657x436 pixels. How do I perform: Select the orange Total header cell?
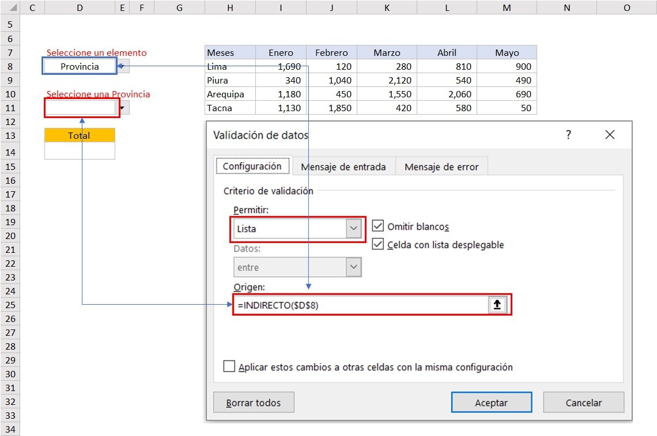pyautogui.click(x=79, y=135)
